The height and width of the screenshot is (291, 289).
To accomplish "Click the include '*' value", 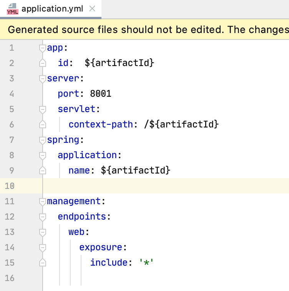I will click(146, 263).
